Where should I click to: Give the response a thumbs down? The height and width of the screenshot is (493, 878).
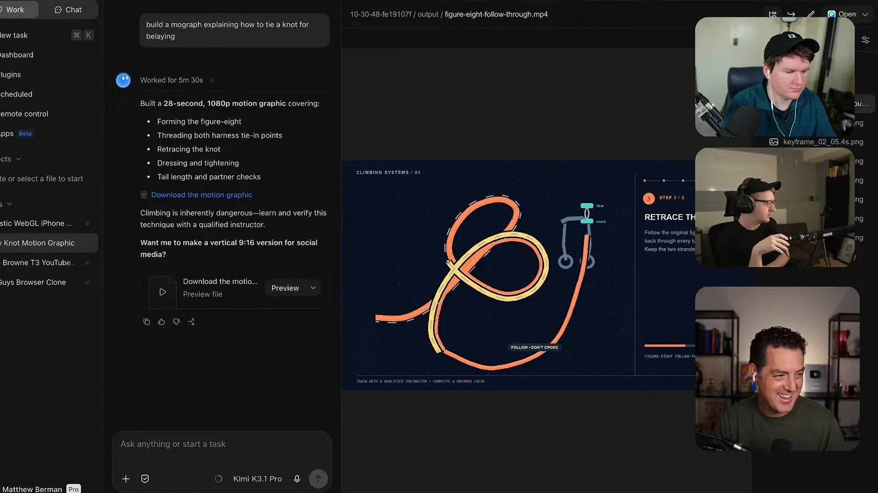[x=176, y=322]
